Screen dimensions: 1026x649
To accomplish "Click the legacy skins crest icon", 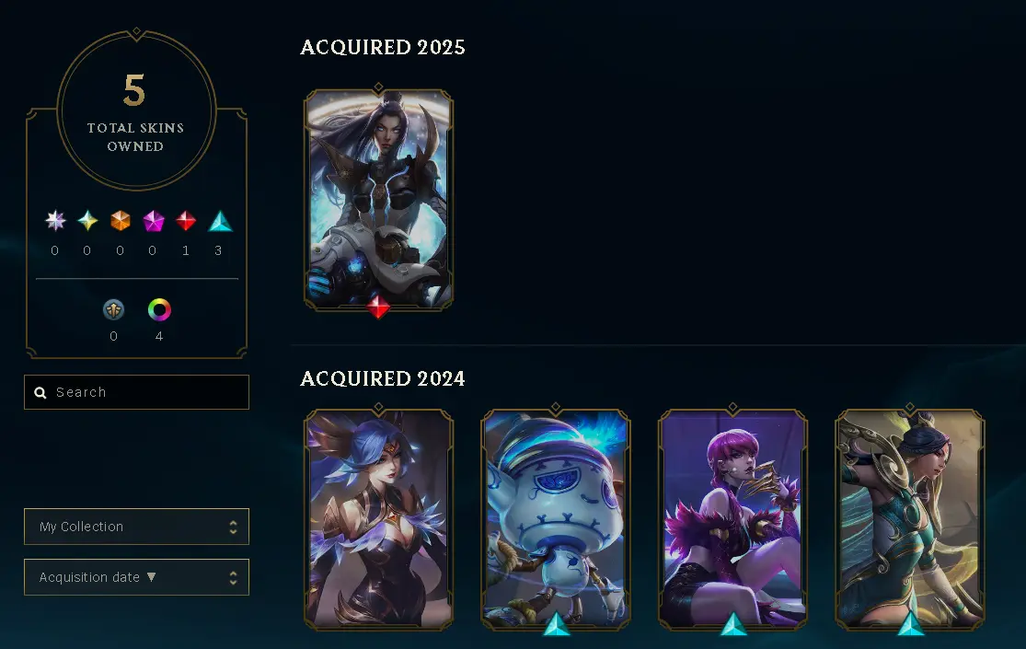I will (x=114, y=309).
